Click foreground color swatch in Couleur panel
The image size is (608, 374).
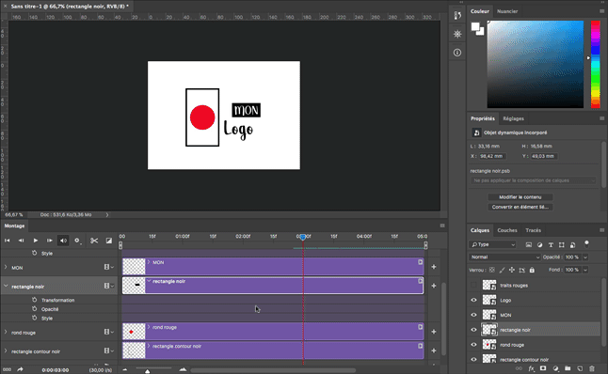coord(475,26)
